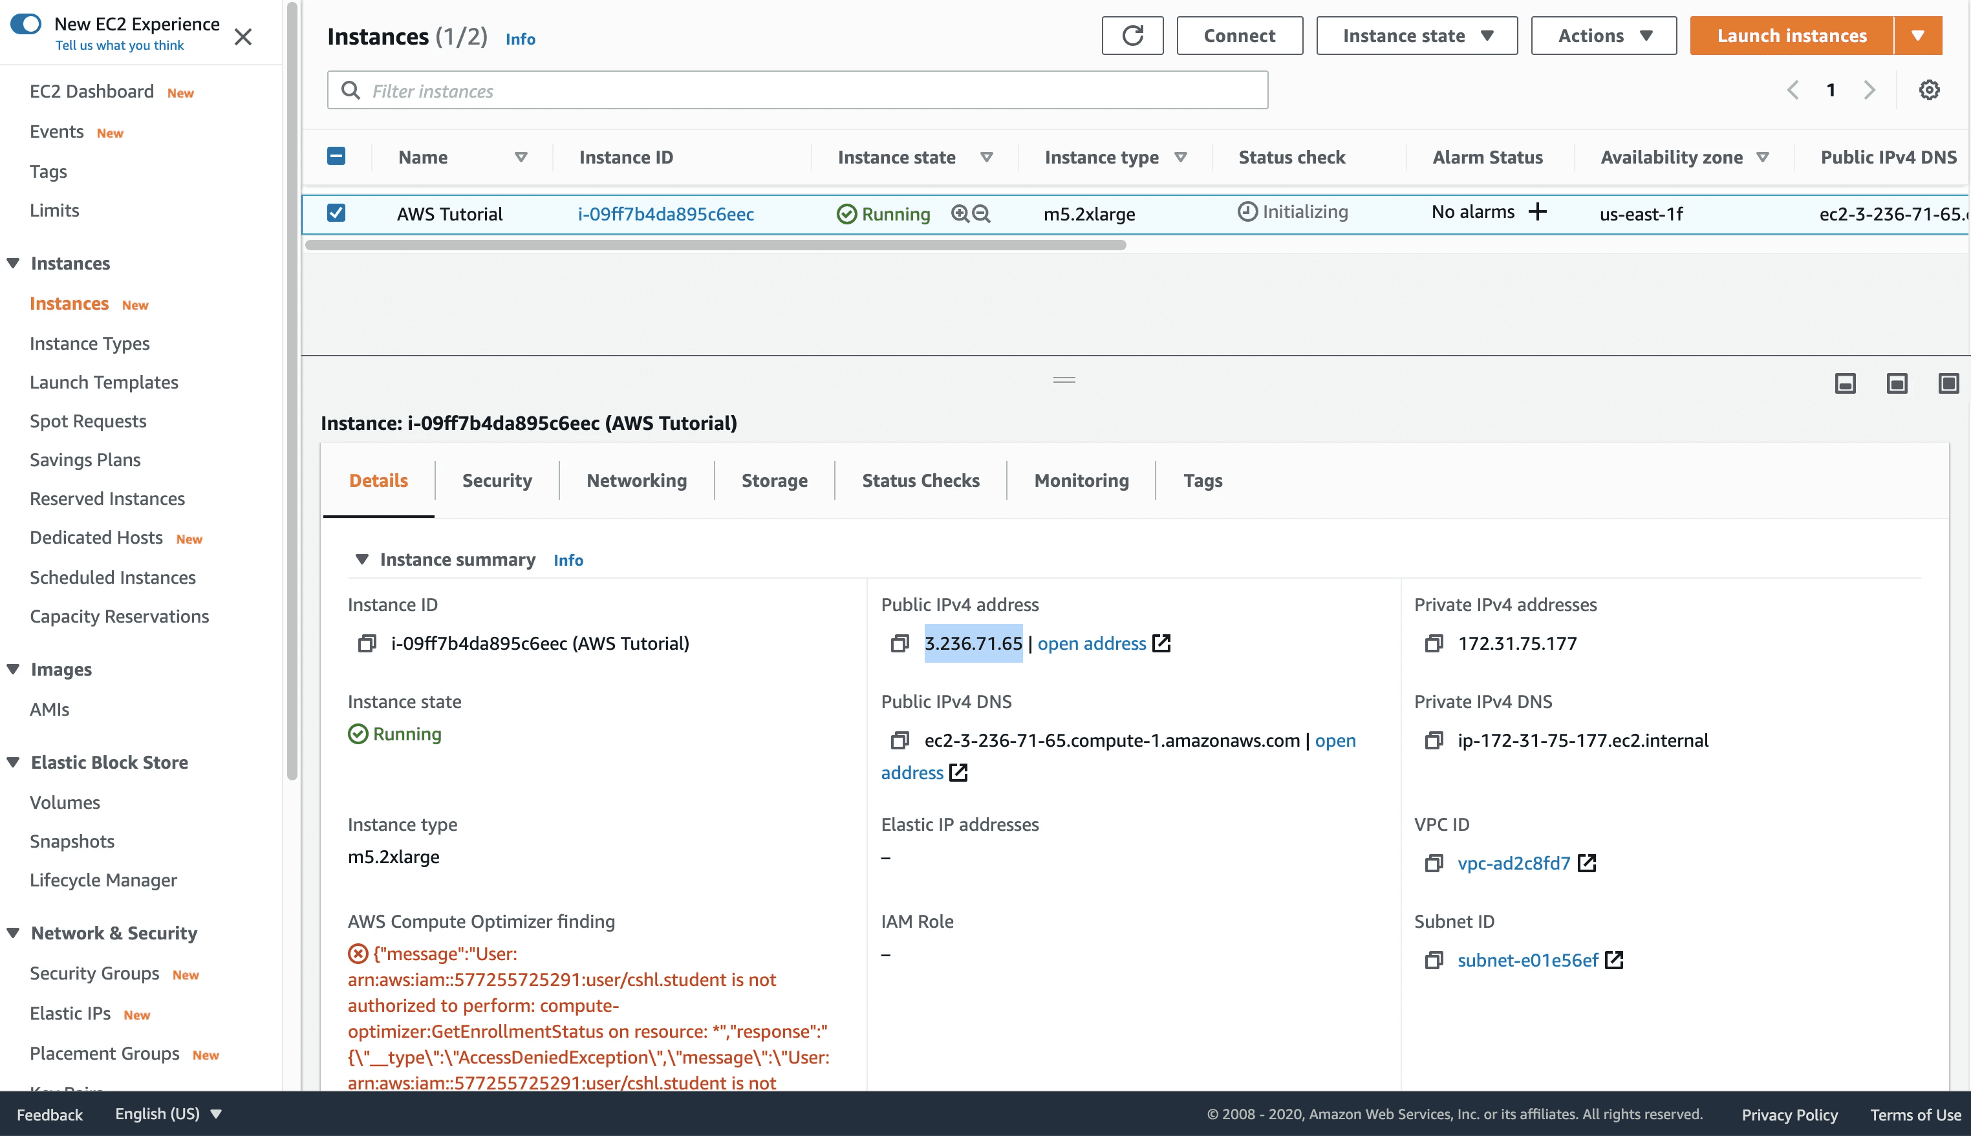Switch to the Status Checks tab
The width and height of the screenshot is (1971, 1136).
pyautogui.click(x=920, y=480)
